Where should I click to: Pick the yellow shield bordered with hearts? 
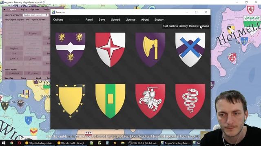point(71,101)
